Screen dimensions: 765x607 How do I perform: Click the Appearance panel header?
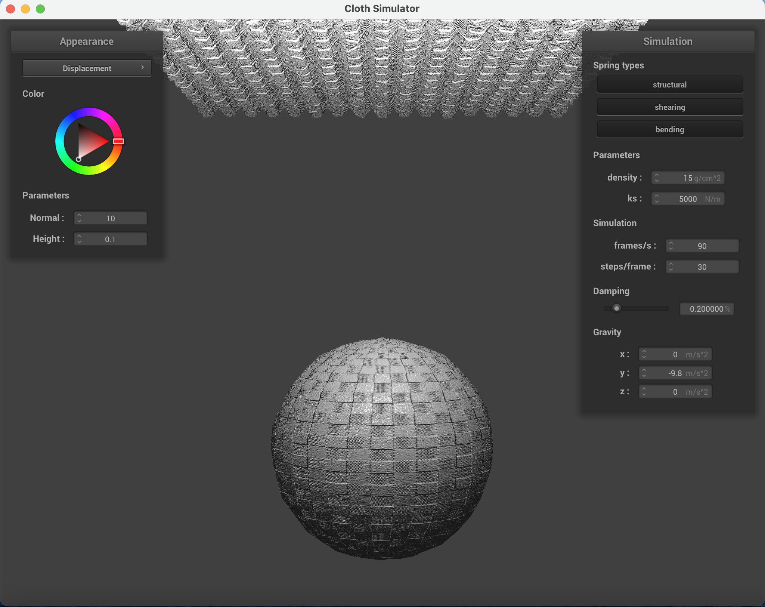(87, 41)
